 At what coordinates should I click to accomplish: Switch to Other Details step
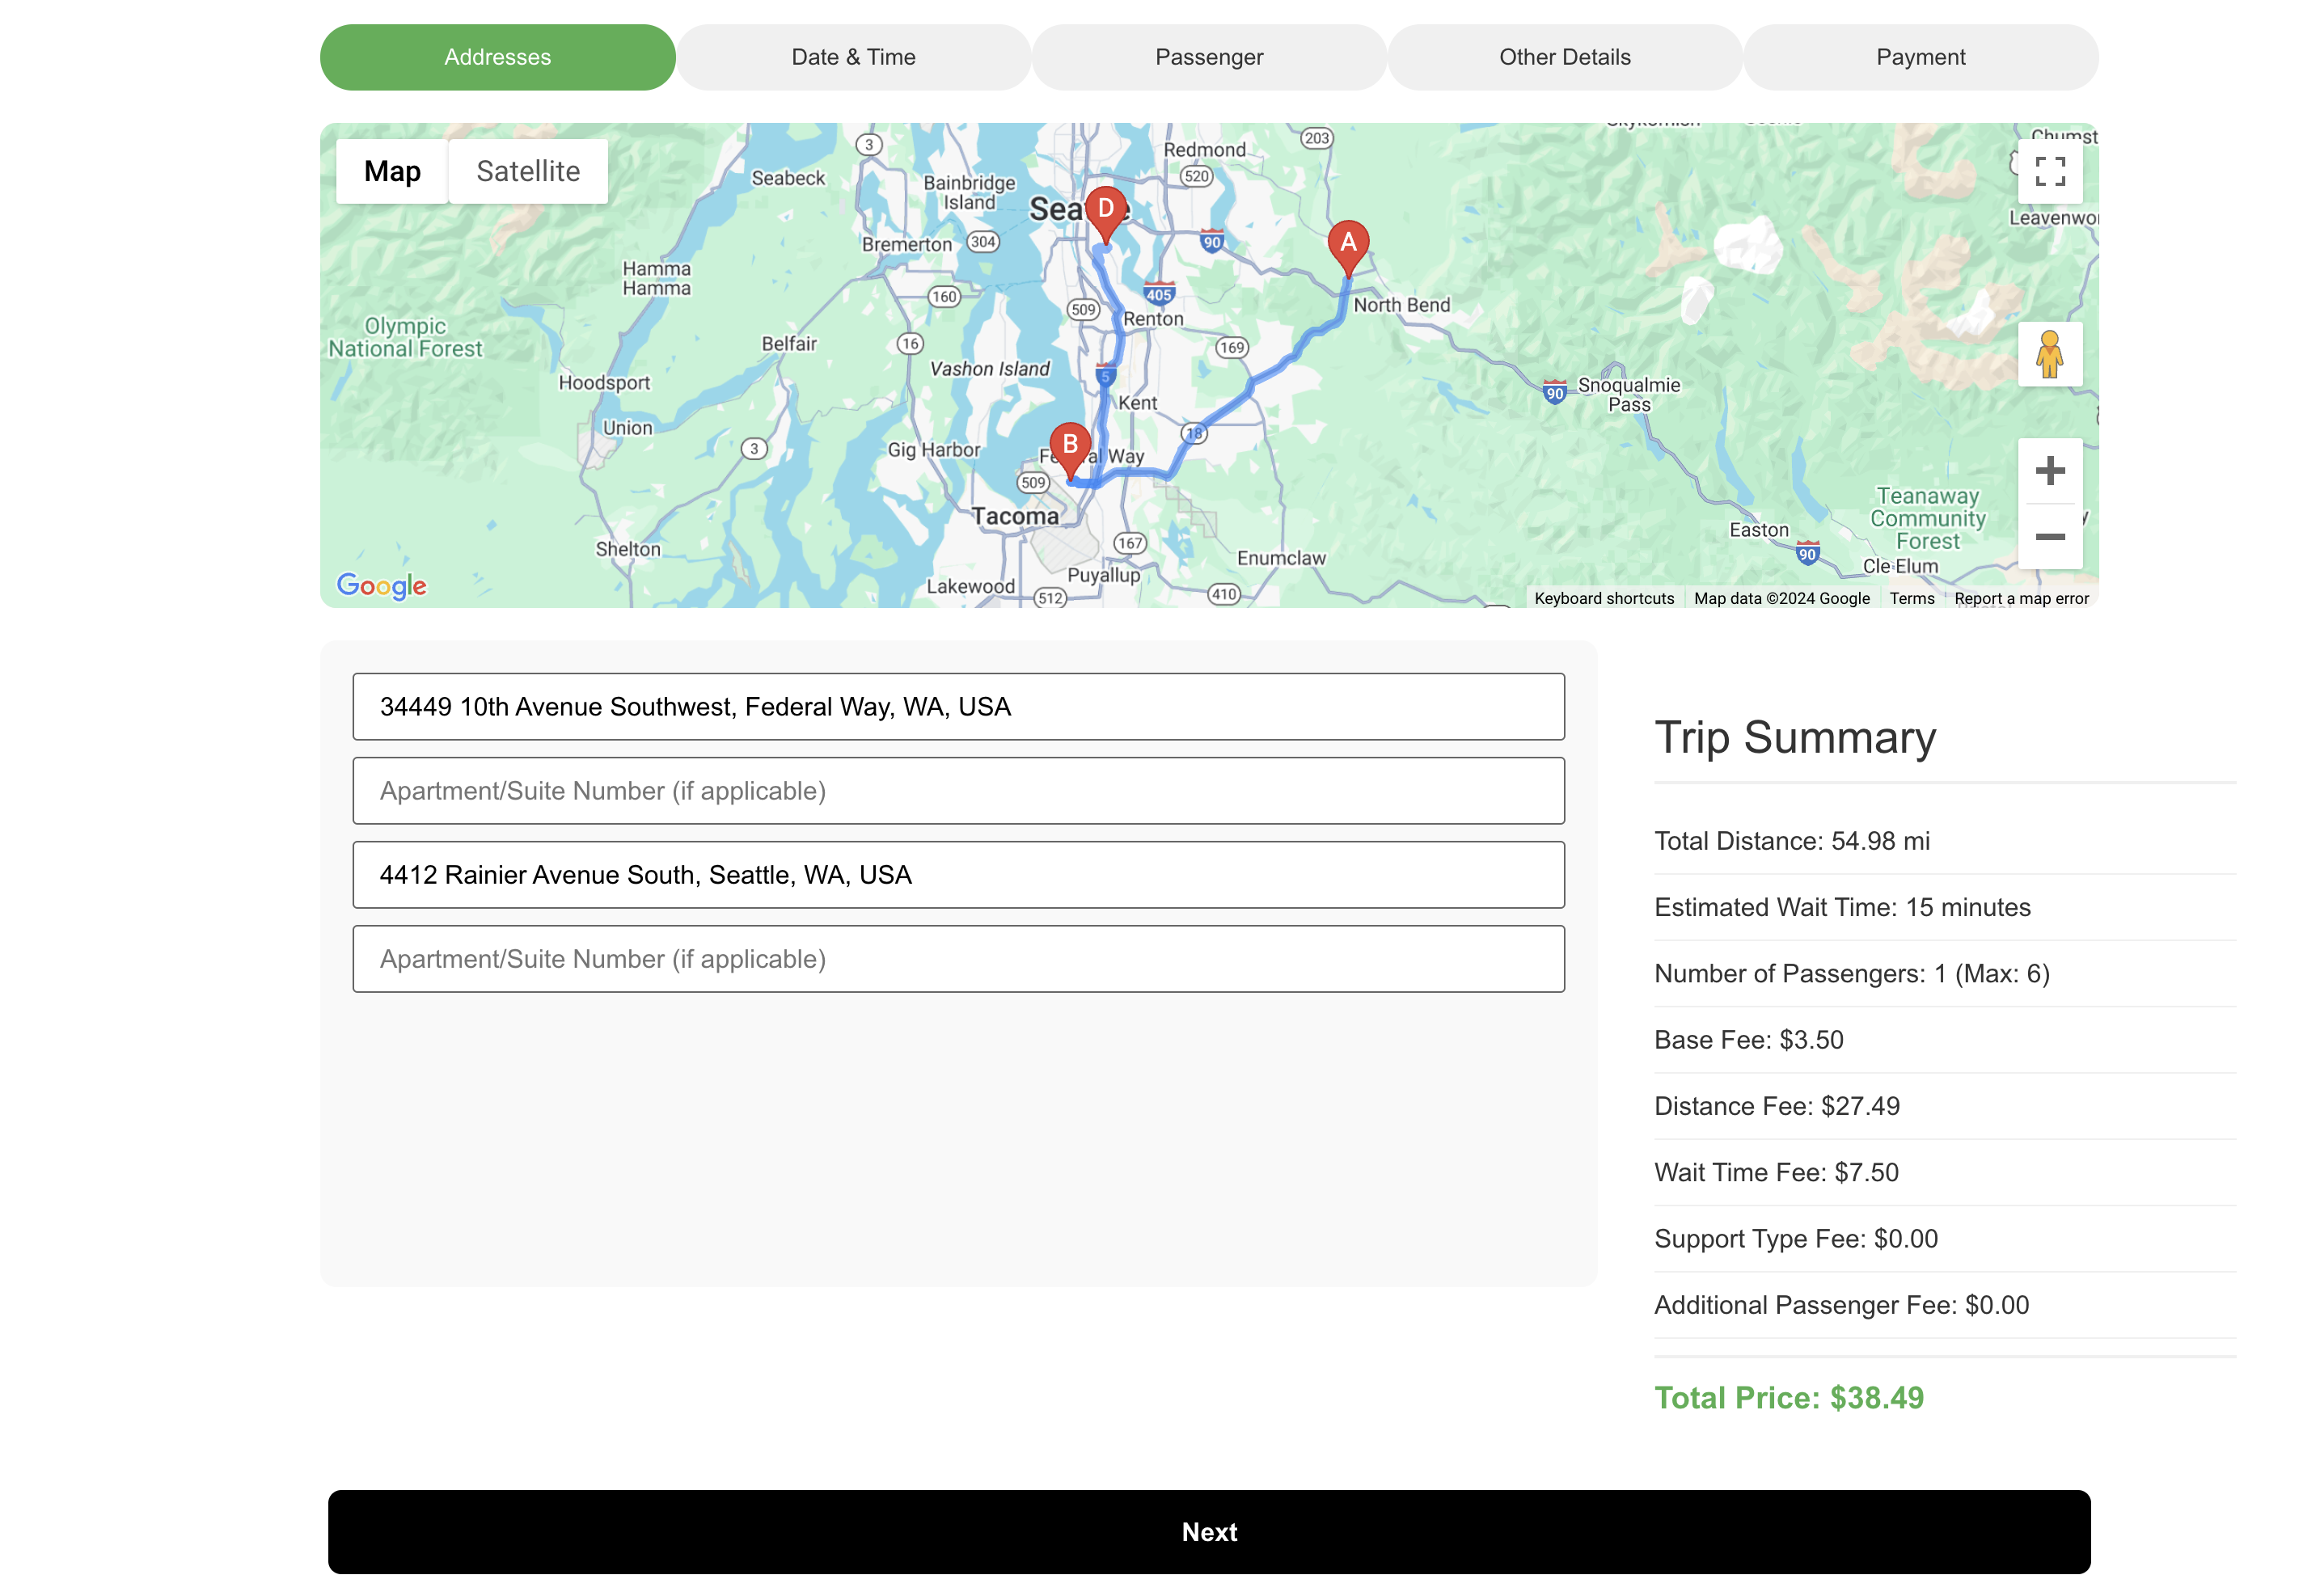click(1564, 57)
